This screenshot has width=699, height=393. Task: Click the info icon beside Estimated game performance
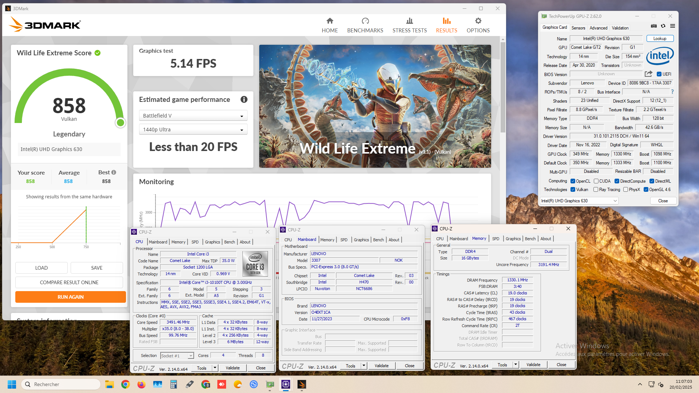(x=244, y=99)
